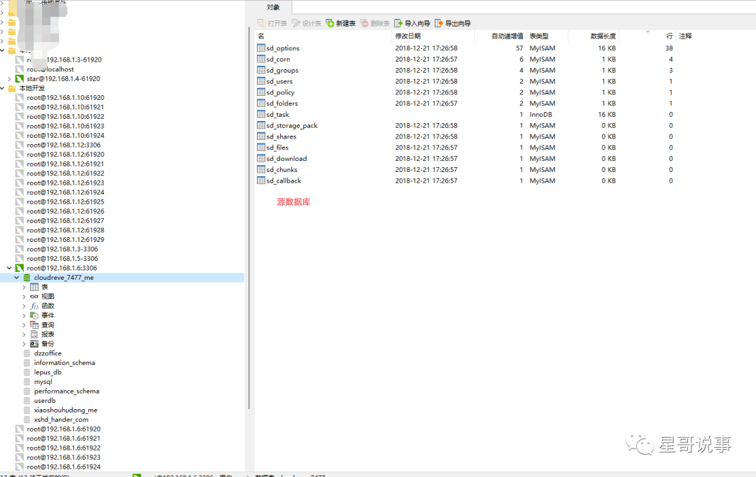Click the 打开表 open table toolbar icon
This screenshot has width=756, height=477.
pos(262,23)
